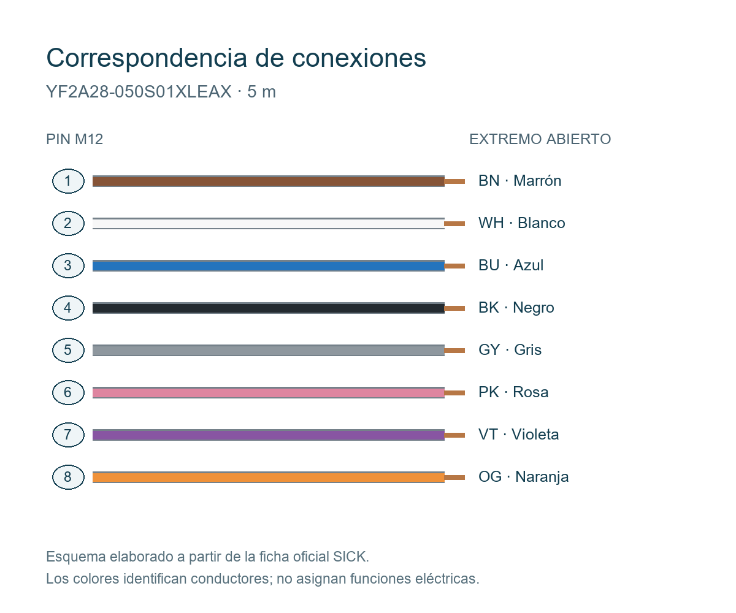Select the black conductor bar

(269, 308)
